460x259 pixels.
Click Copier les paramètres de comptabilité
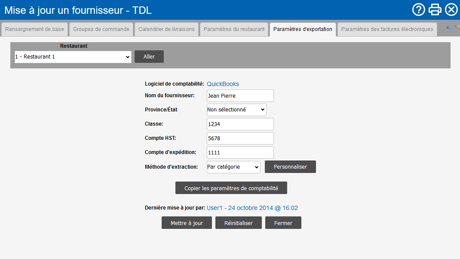(x=231, y=188)
